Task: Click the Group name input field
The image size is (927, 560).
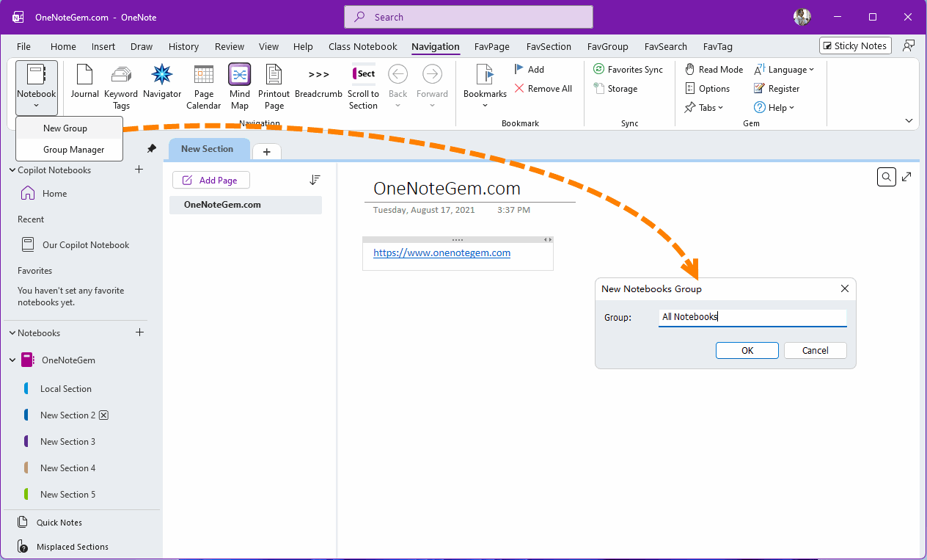Action: tap(752, 317)
